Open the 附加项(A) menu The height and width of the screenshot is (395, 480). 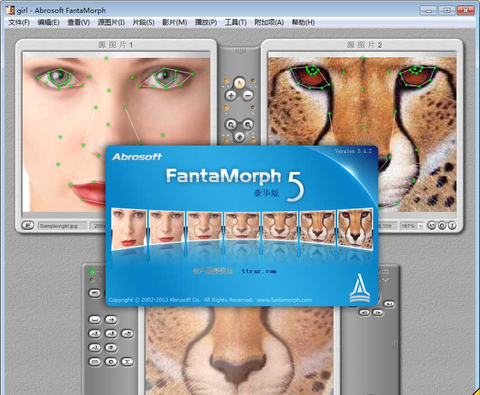pyautogui.click(x=269, y=22)
